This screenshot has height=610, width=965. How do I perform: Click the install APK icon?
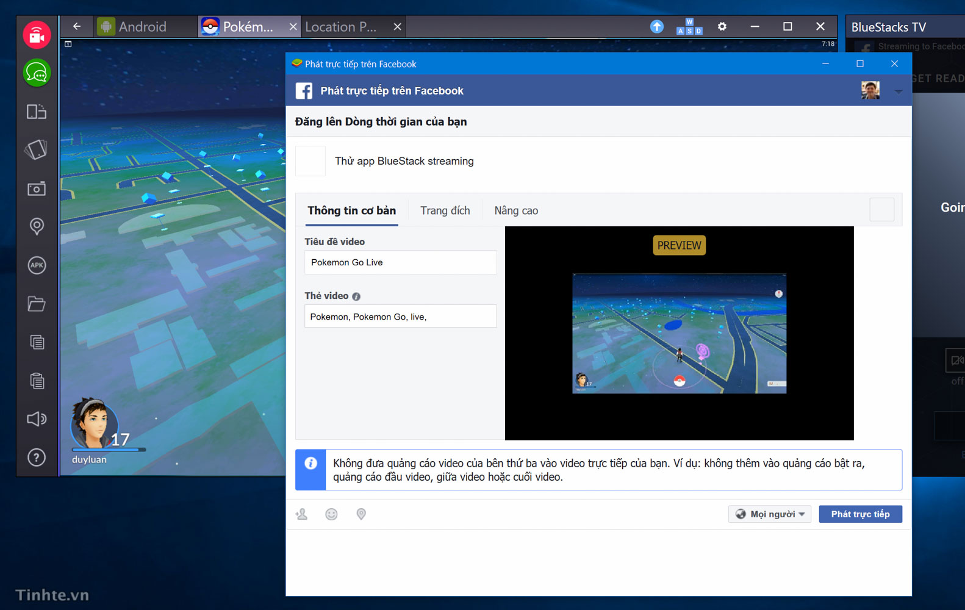pyautogui.click(x=37, y=265)
